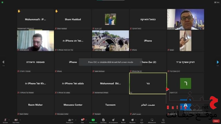Screen dimensions: 221x124
Task: Start Video from the meeting toolbar
Action: pyautogui.click(x=16, y=120)
